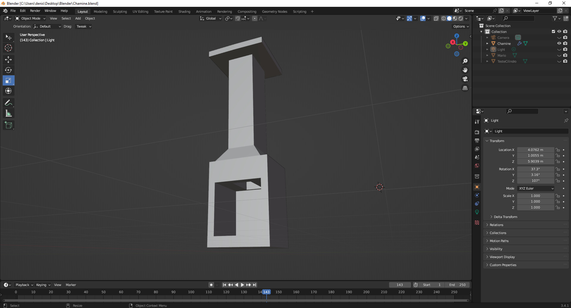Uncheck the Collection exclude checkbox

click(553, 31)
